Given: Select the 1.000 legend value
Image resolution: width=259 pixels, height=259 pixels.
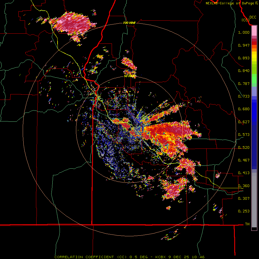Looking at the screenshot, I should click(244, 32).
